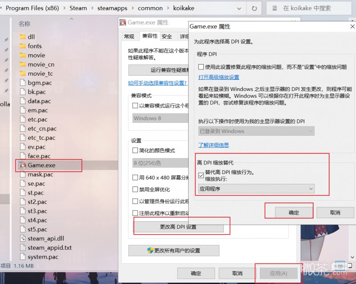356x284 pixels.
Task: Click the etc_tc.pac file icon
Action: pyautogui.click(x=23, y=138)
